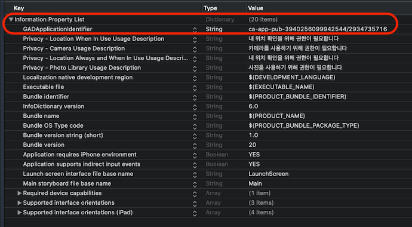Click the Bundle version value 20
412x227 pixels.
coord(252,145)
